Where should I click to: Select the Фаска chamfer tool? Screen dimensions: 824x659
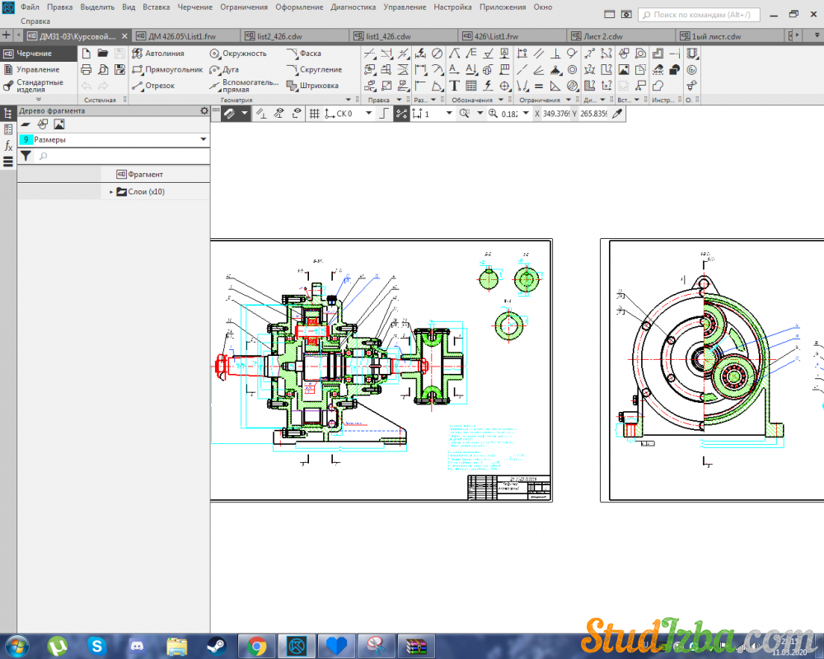[x=304, y=53]
